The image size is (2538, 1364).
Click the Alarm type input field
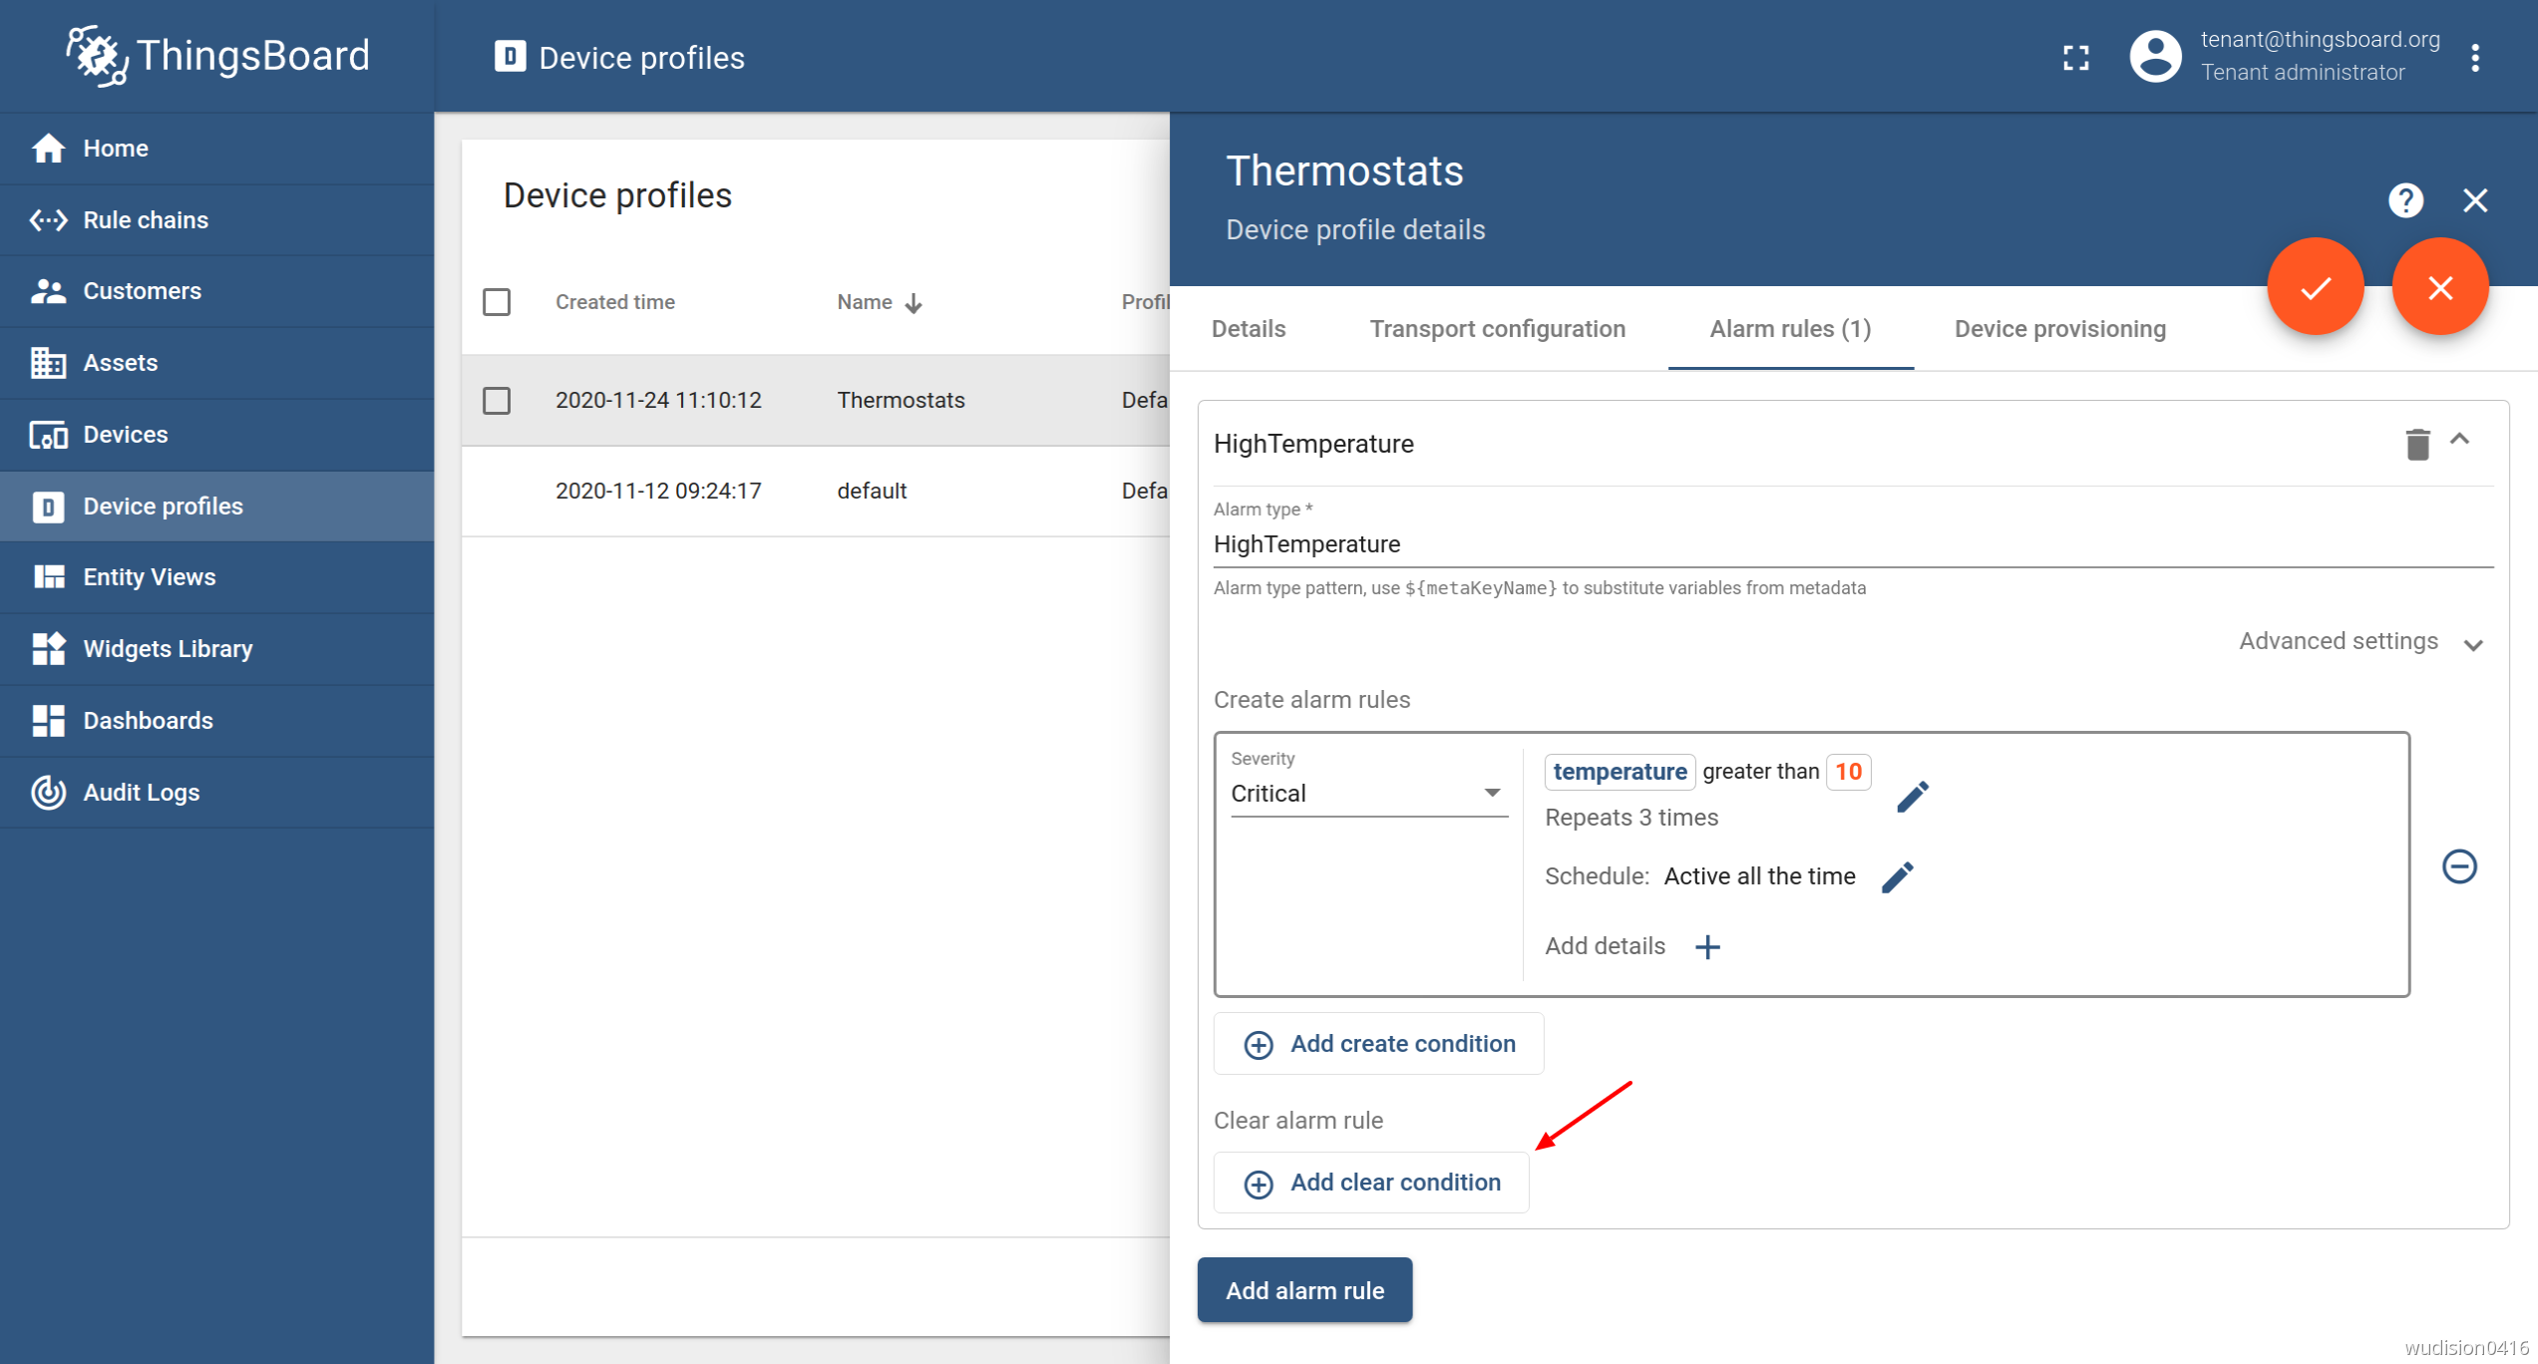pos(1851,544)
